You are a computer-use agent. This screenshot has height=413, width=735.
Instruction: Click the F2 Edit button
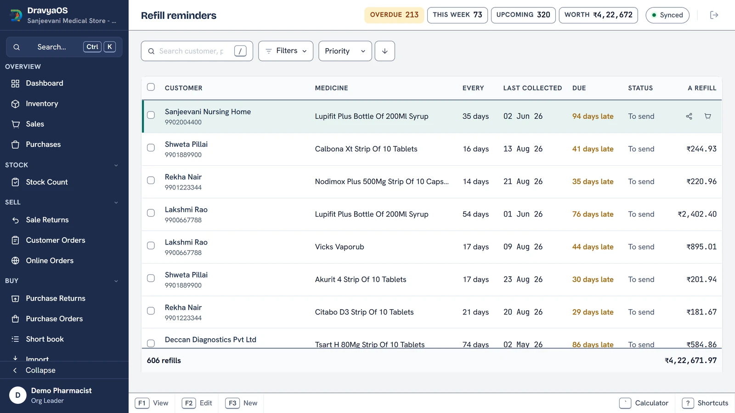tap(197, 403)
